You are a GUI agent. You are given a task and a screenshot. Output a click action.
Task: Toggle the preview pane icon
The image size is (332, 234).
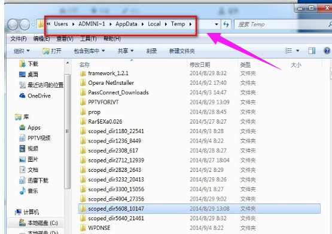pos(312,51)
